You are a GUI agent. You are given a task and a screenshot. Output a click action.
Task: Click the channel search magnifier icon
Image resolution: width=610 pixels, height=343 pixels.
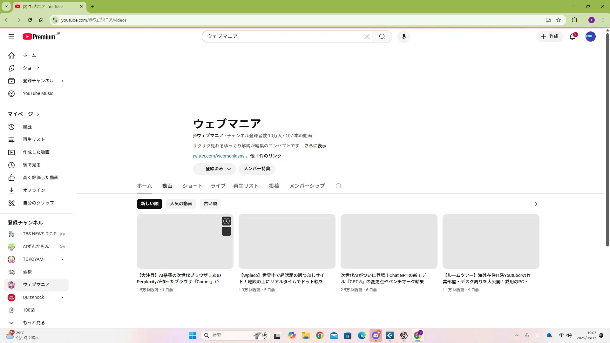click(x=338, y=186)
